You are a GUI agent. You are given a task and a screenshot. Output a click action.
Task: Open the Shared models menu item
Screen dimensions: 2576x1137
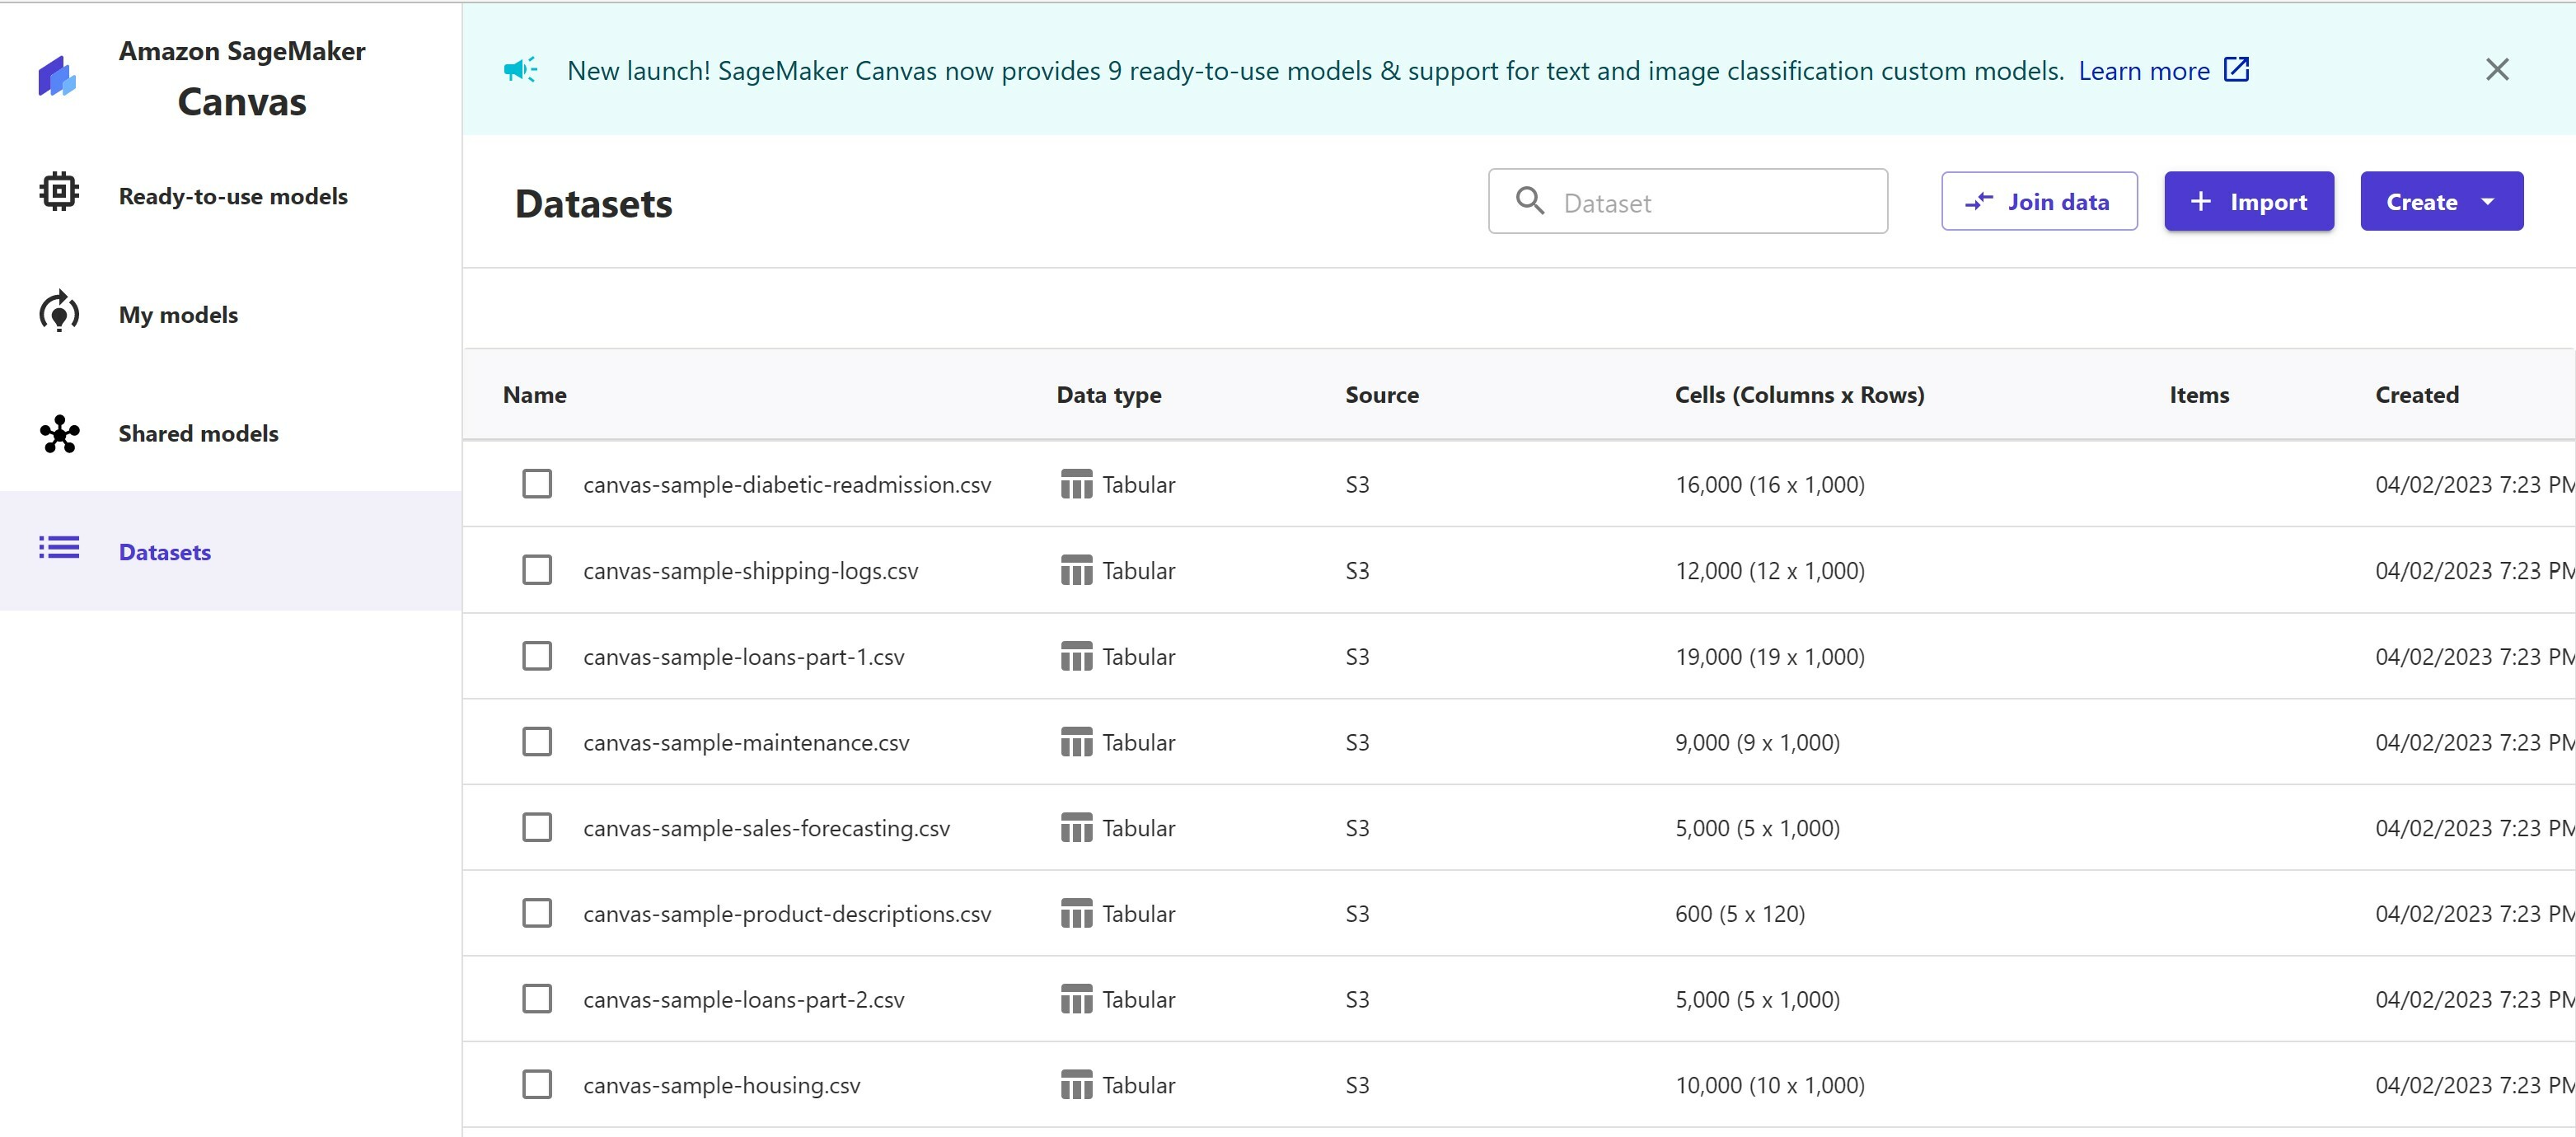tap(198, 434)
